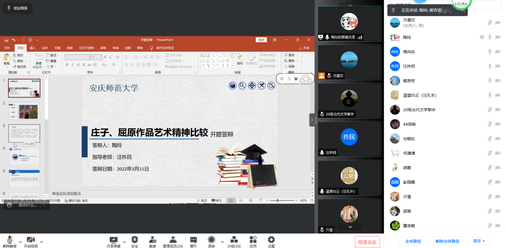Open the 设计 ribbon tab

coord(45,48)
